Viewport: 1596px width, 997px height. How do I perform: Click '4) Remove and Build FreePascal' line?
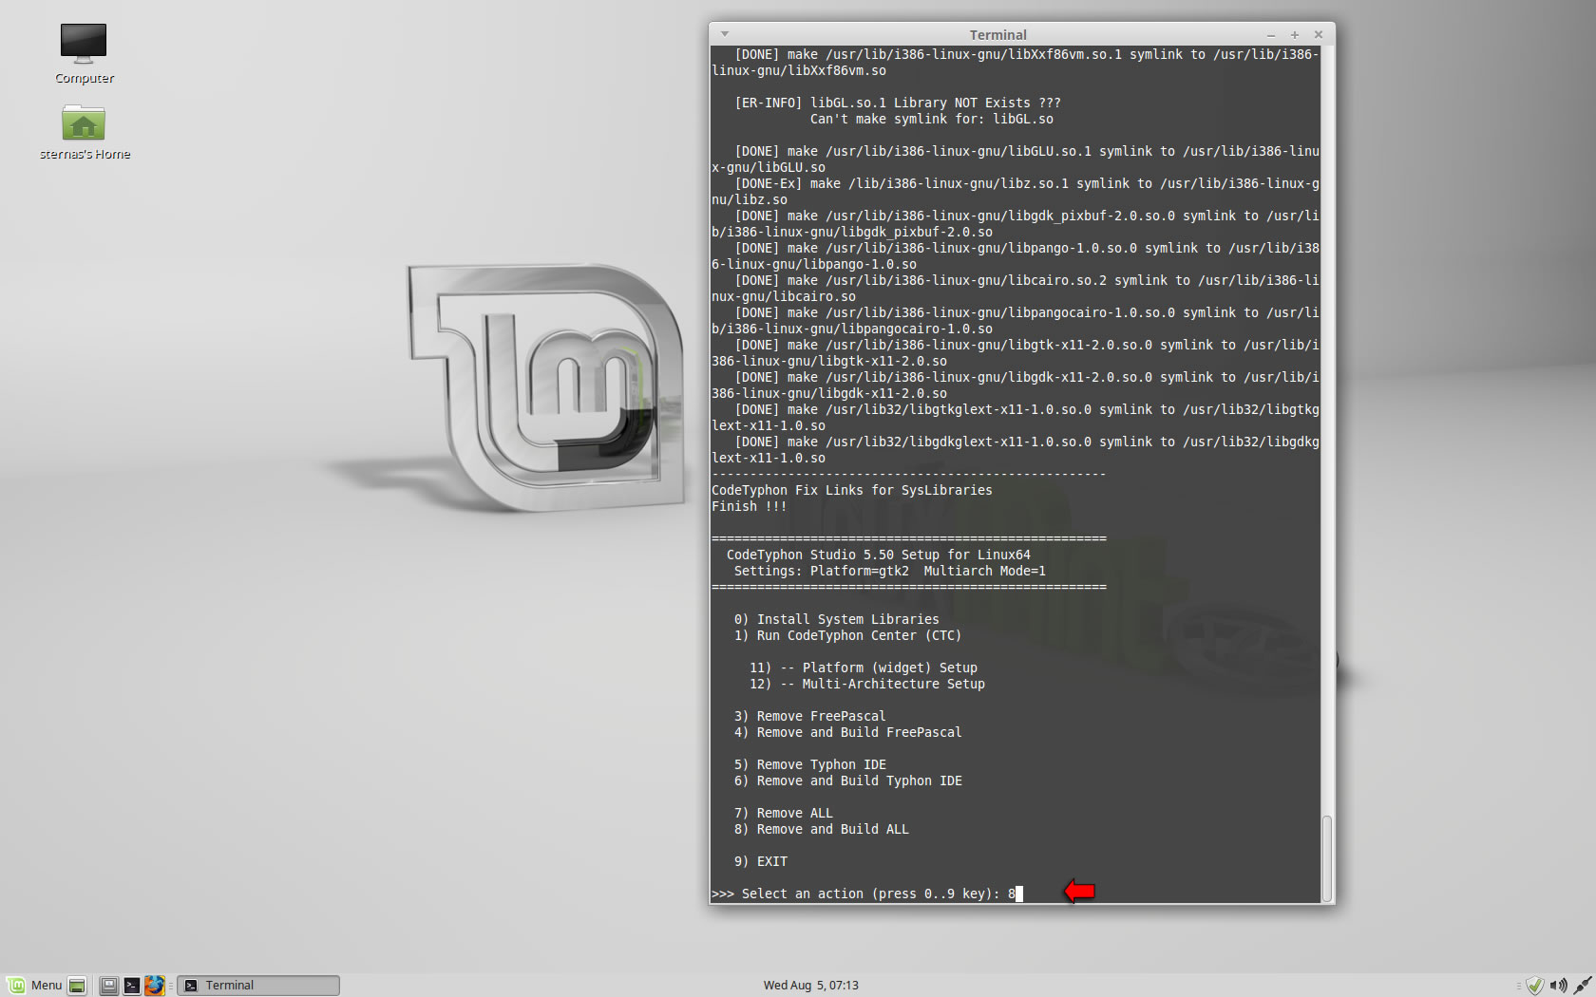point(847,732)
